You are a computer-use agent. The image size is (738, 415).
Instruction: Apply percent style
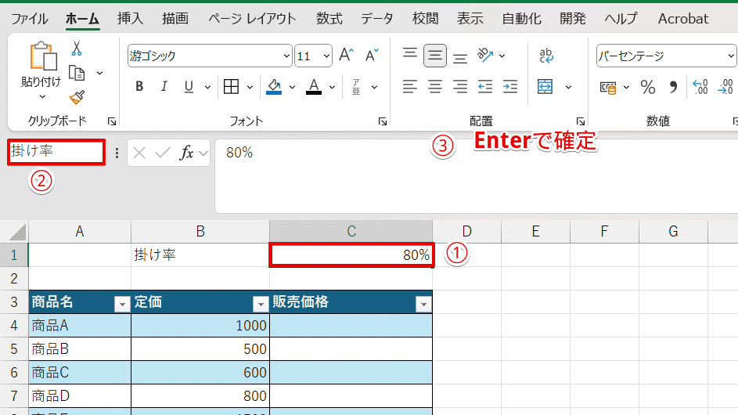point(648,87)
